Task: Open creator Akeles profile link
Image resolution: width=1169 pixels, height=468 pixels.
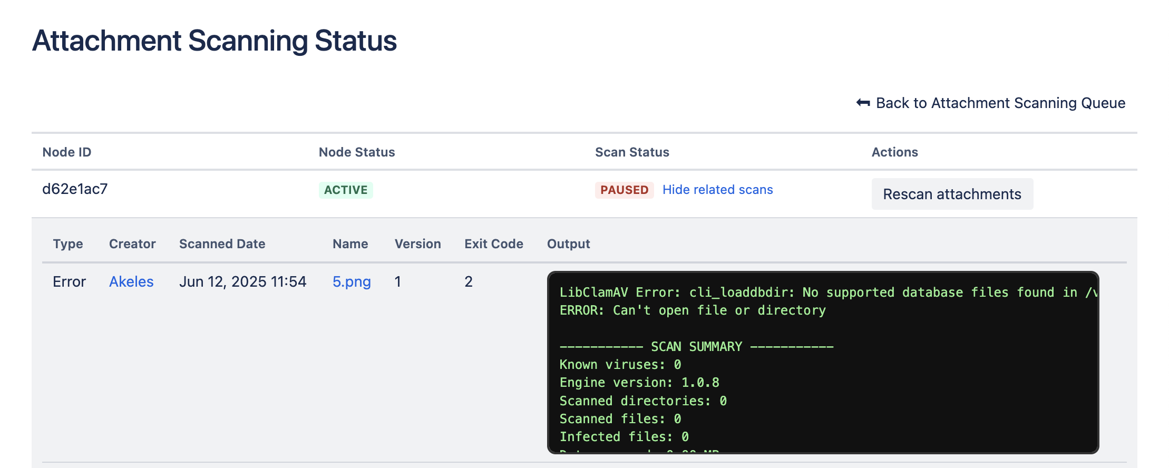Action: 131,281
